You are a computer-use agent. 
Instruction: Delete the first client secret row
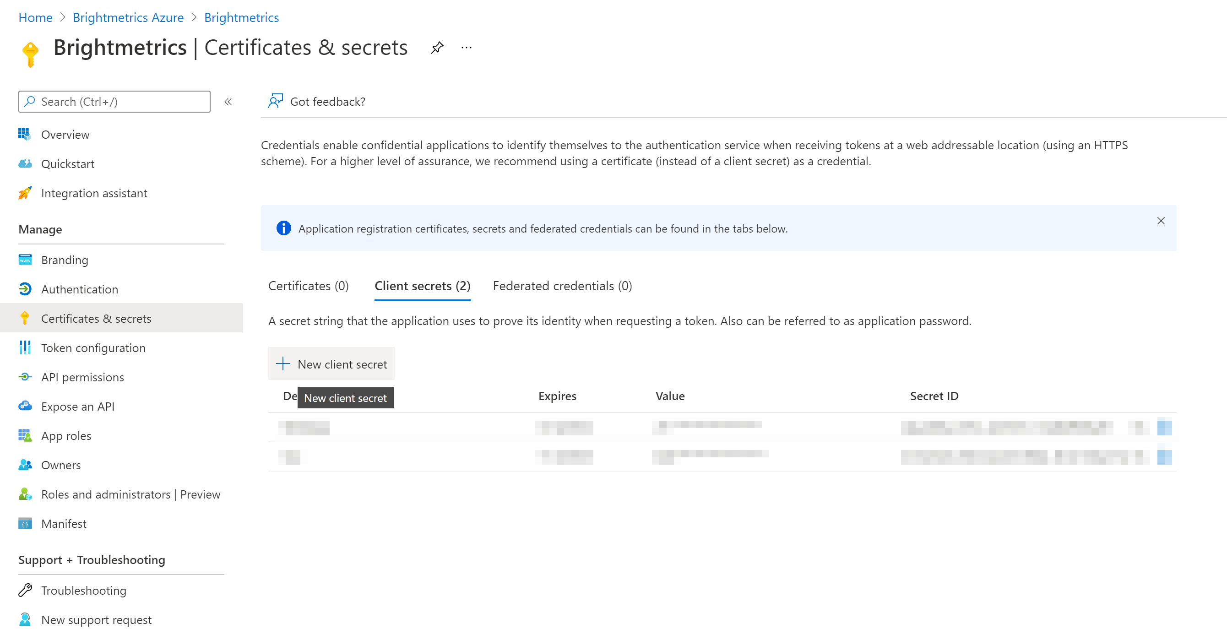pos(1164,427)
